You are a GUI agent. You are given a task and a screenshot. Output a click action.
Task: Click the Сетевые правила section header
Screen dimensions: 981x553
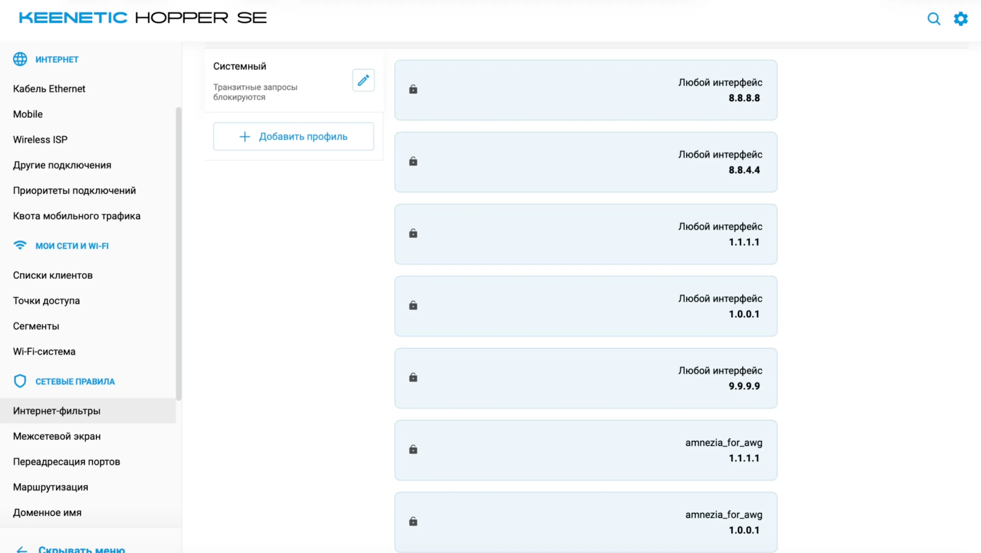coord(75,381)
